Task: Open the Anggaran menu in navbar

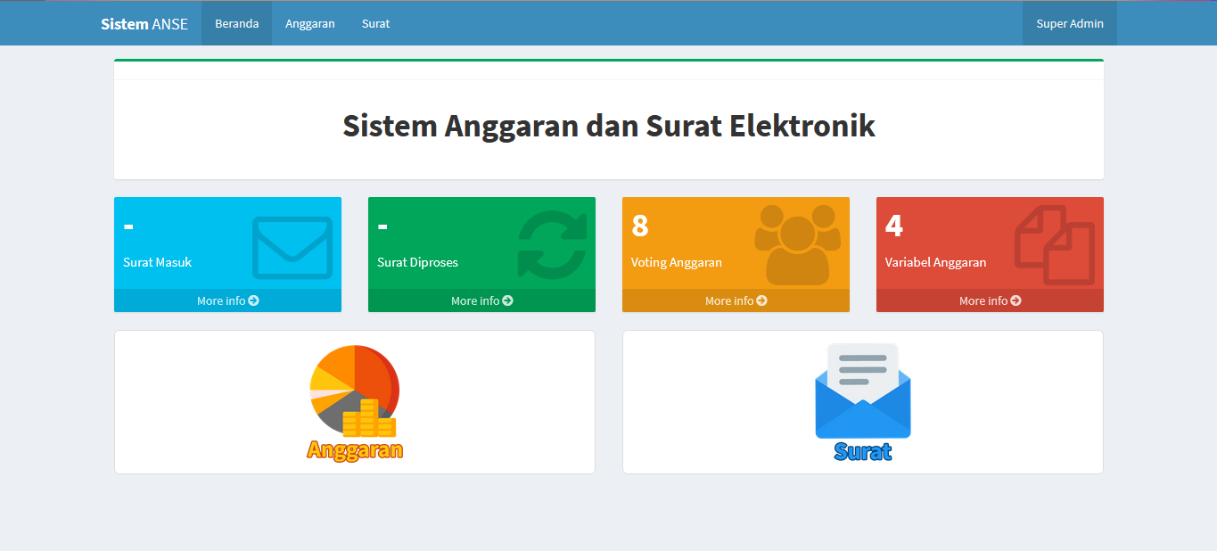Action: pyautogui.click(x=309, y=24)
